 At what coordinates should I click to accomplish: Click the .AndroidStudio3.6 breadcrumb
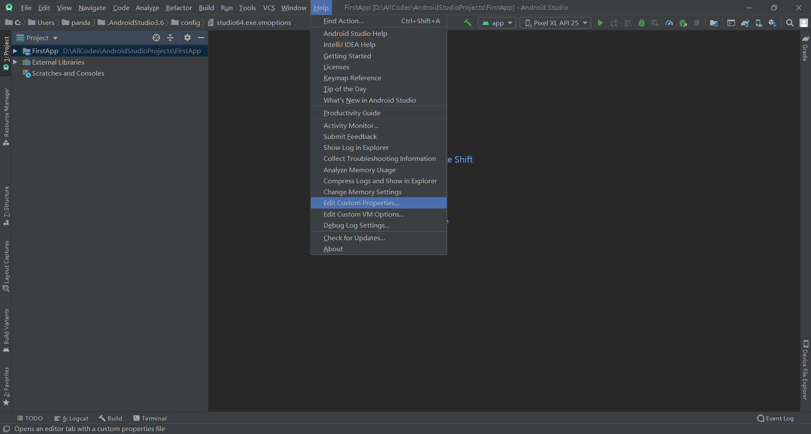131,22
